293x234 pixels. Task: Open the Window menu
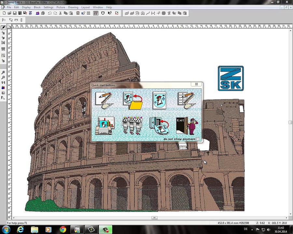coord(98,7)
